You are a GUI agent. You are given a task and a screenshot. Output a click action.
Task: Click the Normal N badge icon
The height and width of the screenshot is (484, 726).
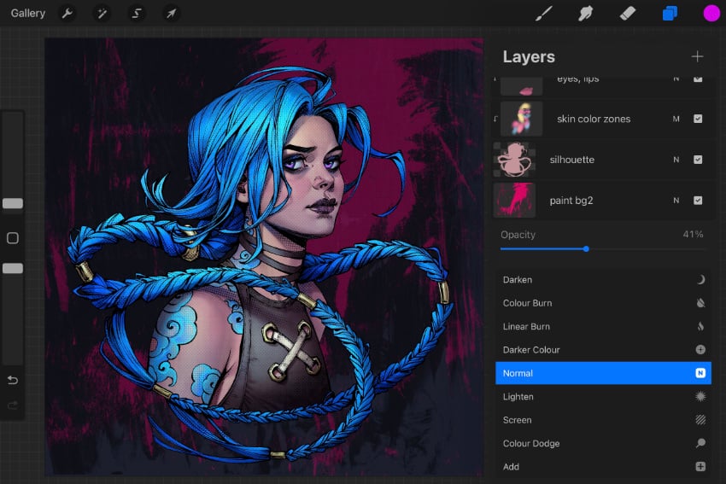700,373
